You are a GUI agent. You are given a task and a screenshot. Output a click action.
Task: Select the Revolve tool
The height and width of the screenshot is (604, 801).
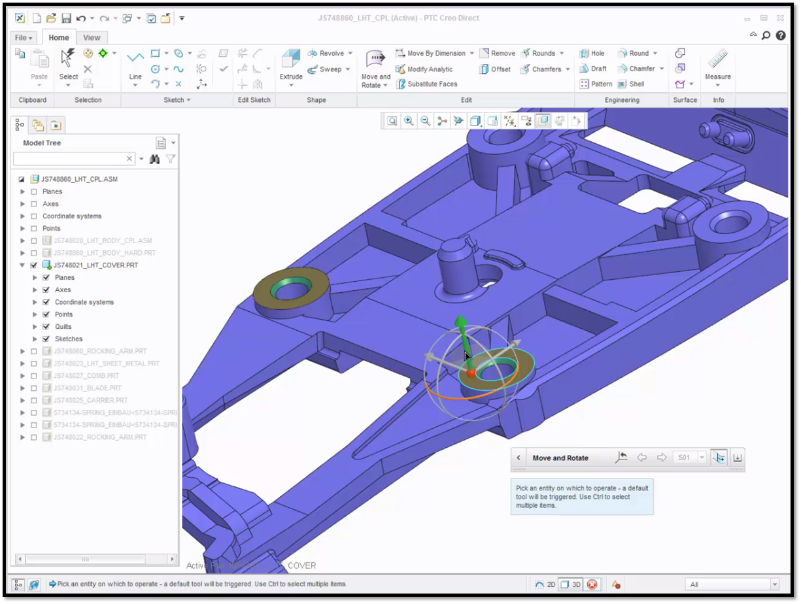[325, 54]
